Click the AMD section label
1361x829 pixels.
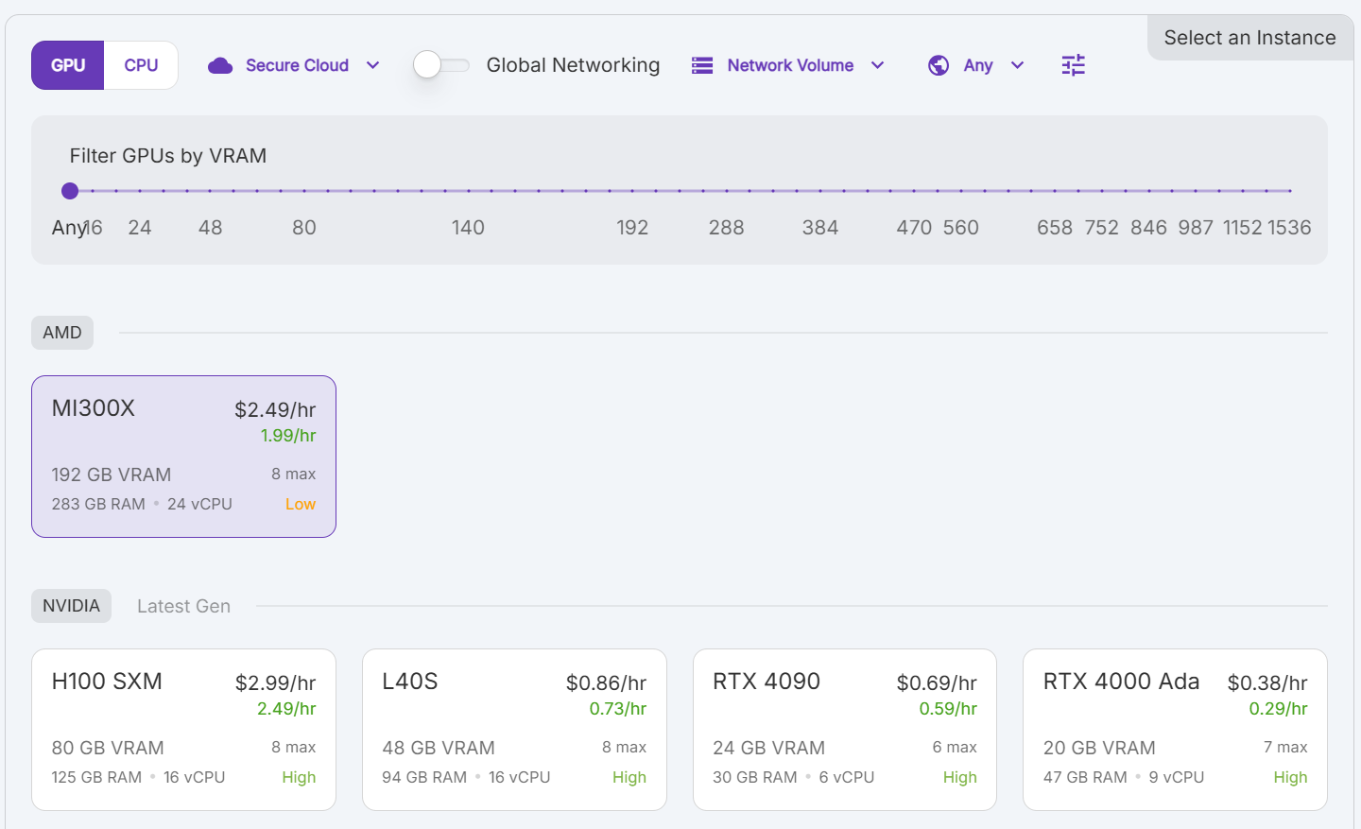62,333
